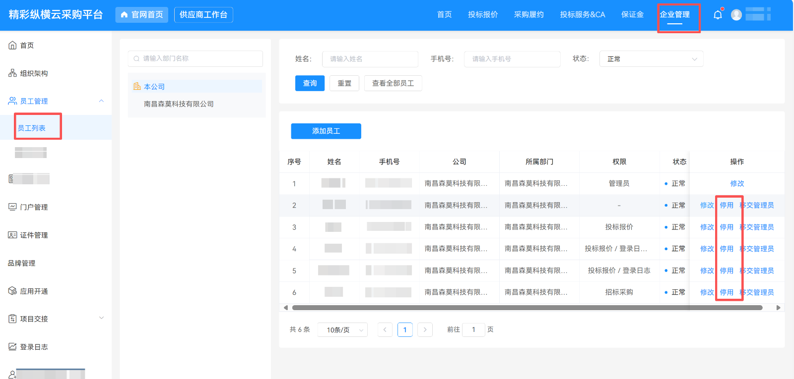This screenshot has height=379, width=794.
Task: Select 南昌森莫科技有限公司 in the department tree
Action: 179,104
